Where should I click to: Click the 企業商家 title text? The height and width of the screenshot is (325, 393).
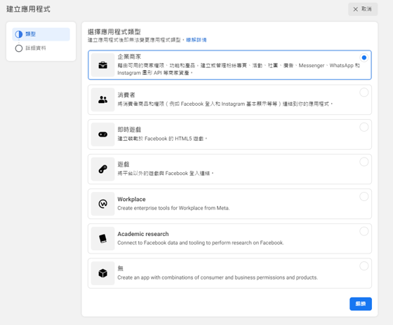(x=129, y=57)
